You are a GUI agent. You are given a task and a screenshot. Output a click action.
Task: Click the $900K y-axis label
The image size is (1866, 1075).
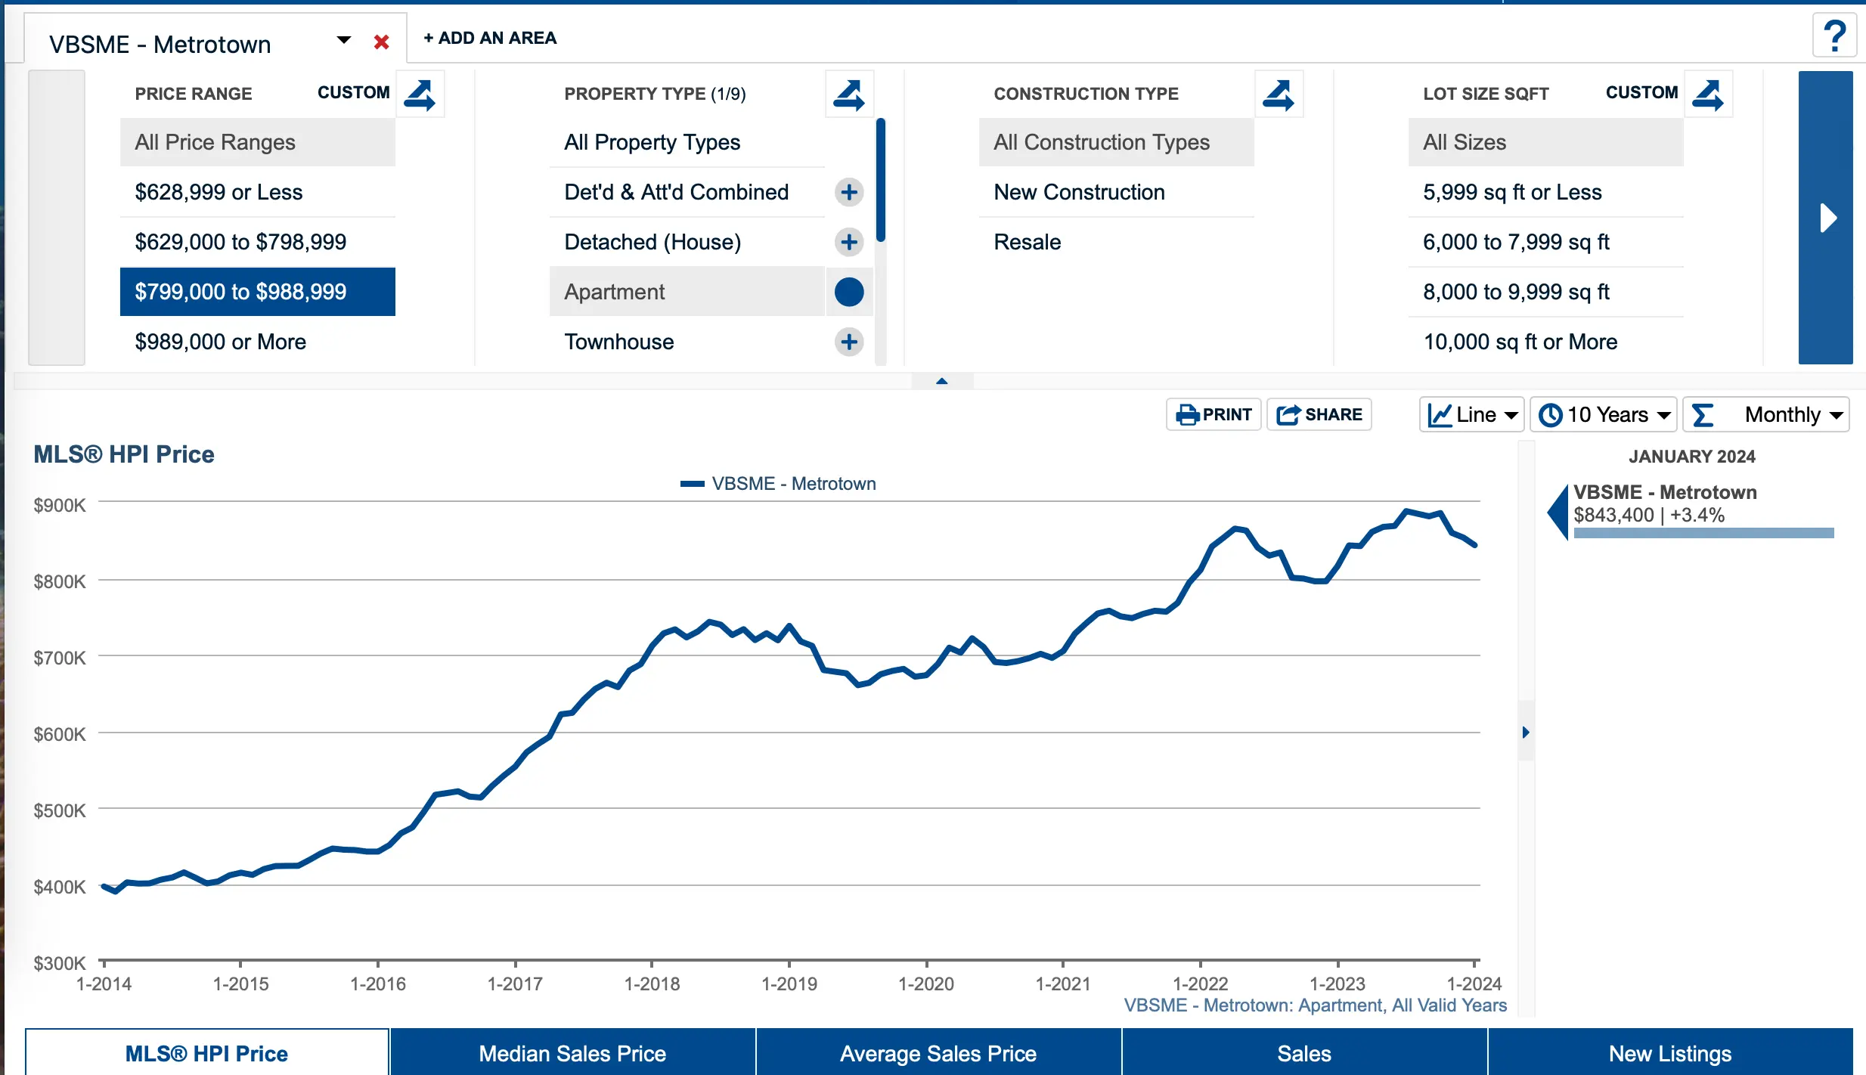click(x=60, y=505)
